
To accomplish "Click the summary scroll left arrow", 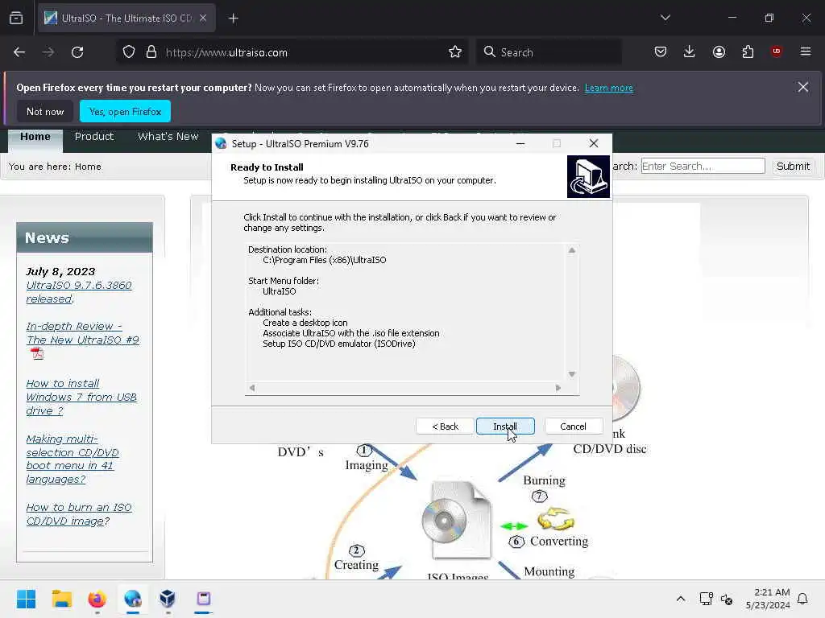I will [252, 388].
